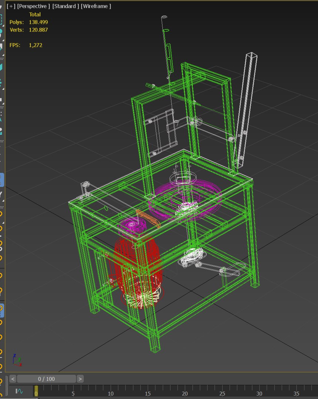
Task: Open the Wireframe per-view preference menu
Action: coord(96,6)
